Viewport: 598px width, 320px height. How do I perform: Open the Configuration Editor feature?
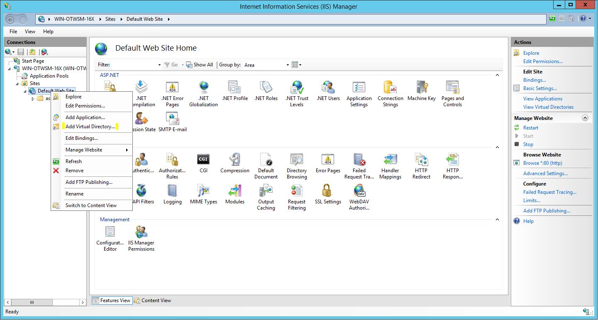click(110, 238)
